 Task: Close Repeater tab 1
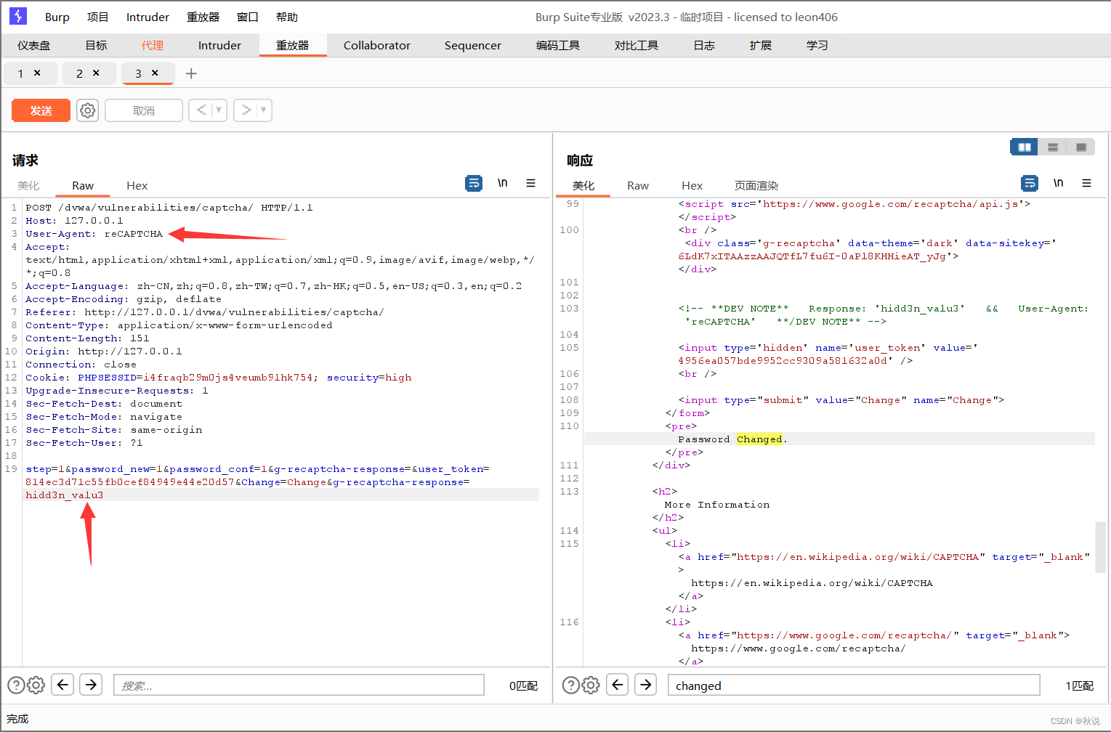pos(37,73)
